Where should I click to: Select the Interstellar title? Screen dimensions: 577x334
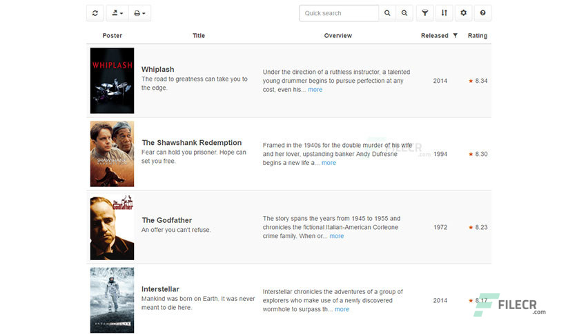pos(160,289)
